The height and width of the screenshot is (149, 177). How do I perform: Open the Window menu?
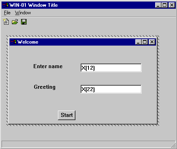[x=23, y=13]
